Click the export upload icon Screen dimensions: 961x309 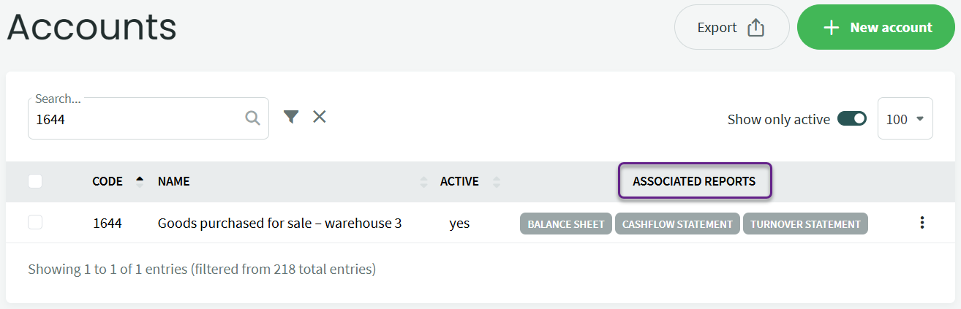(x=755, y=28)
